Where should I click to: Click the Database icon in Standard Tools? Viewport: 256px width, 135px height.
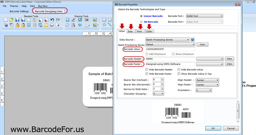34,25
